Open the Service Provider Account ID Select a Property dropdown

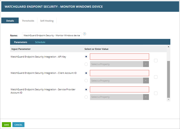[x=119, y=97]
